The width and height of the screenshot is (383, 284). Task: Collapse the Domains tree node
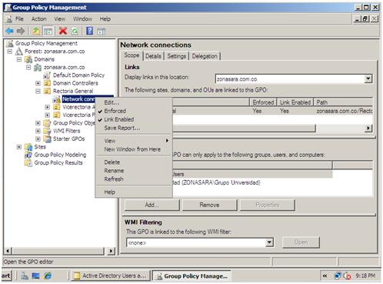(x=19, y=59)
